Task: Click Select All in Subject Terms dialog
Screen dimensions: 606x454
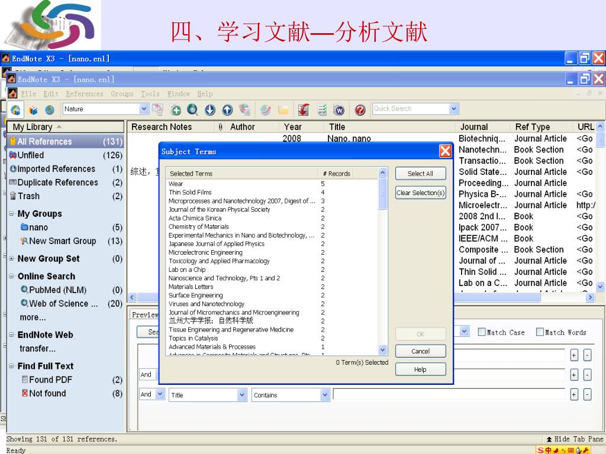Action: 421,174
